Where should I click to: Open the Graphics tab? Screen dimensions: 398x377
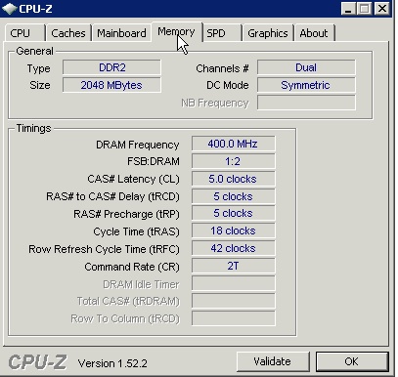[268, 33]
